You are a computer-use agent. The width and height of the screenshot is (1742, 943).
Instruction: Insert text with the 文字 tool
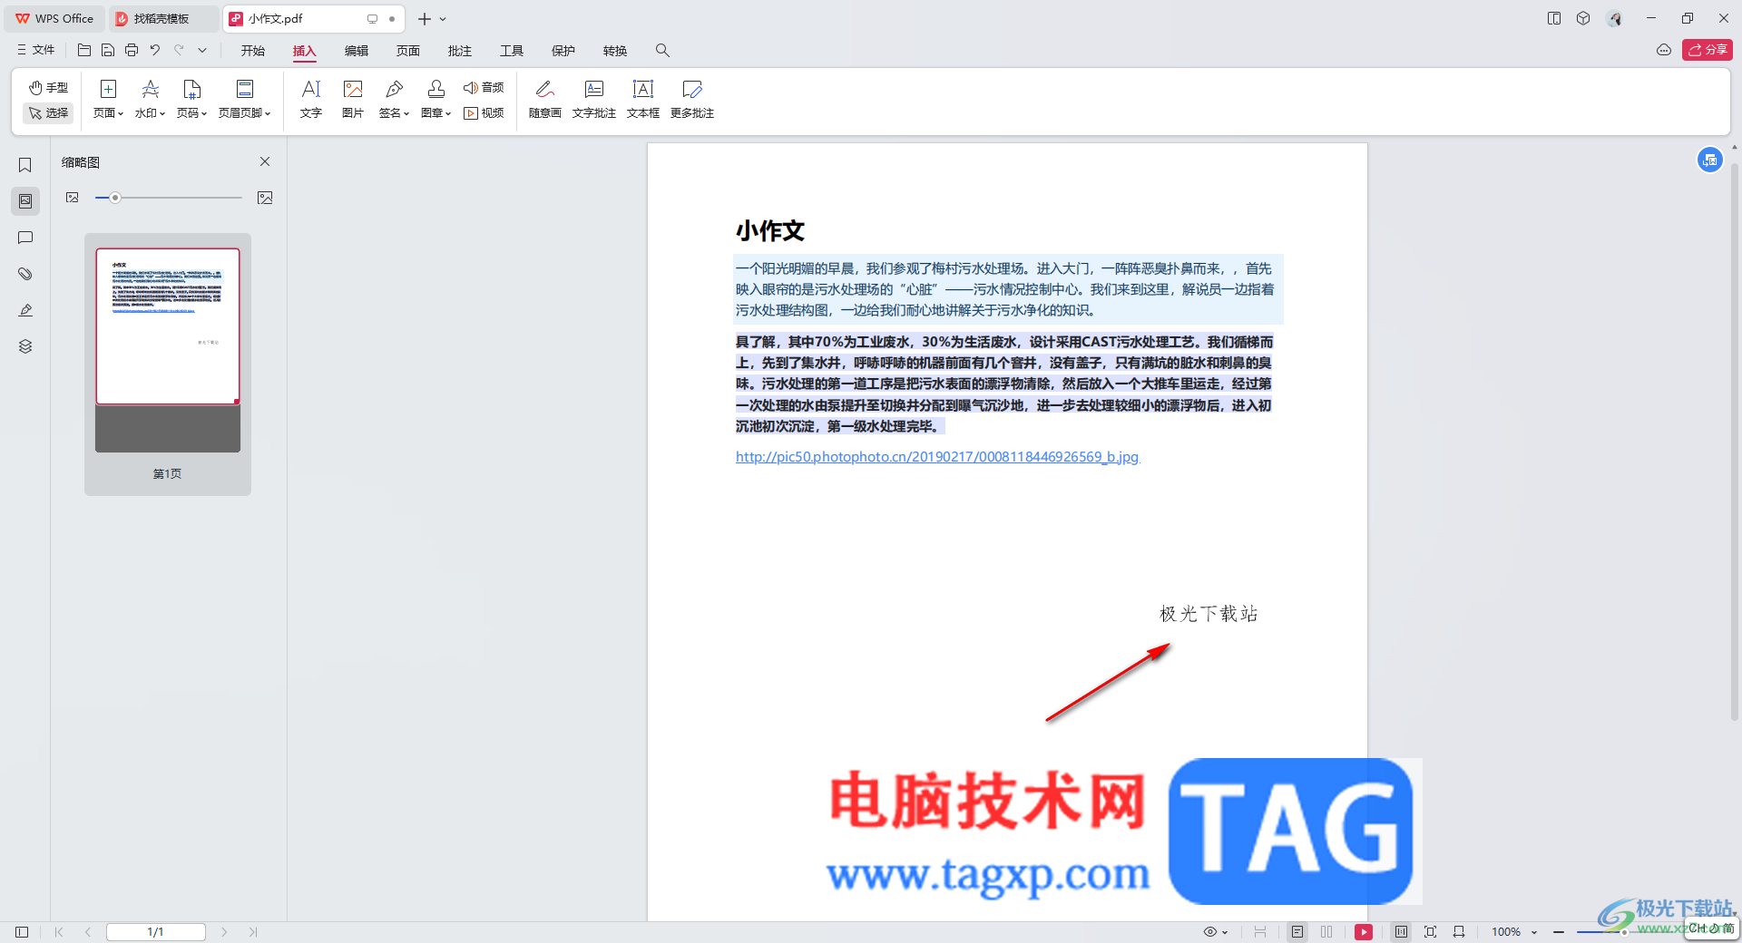(x=311, y=99)
